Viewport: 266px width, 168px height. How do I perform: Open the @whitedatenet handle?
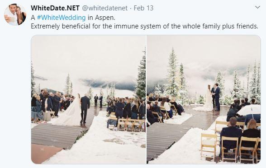click(105, 8)
